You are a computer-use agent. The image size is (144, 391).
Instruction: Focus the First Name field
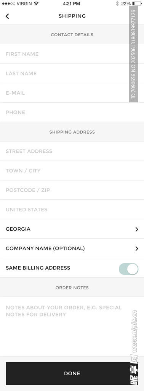[x=72, y=54]
